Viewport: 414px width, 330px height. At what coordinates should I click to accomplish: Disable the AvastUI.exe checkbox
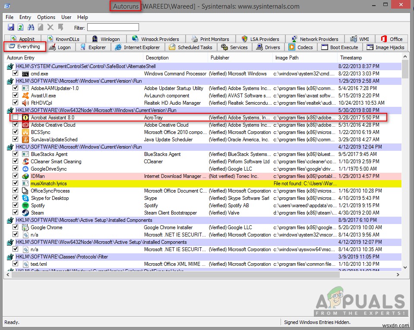[x=15, y=95]
